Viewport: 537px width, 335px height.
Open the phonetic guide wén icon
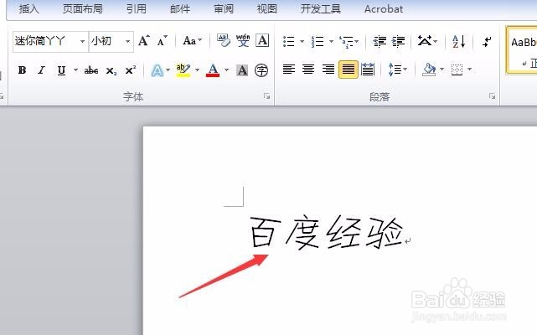243,41
